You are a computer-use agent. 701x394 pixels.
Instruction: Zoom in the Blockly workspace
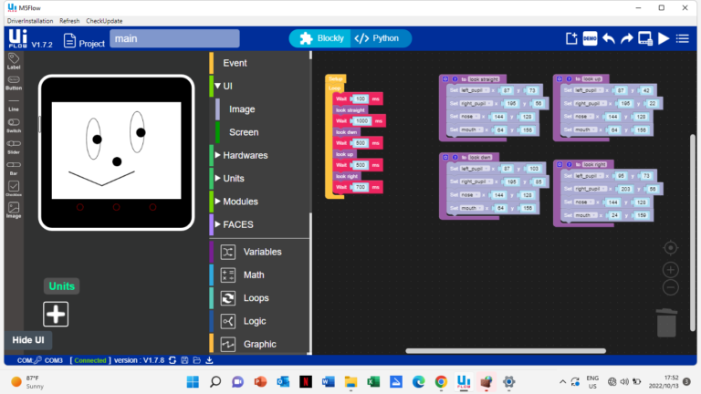[x=671, y=270]
